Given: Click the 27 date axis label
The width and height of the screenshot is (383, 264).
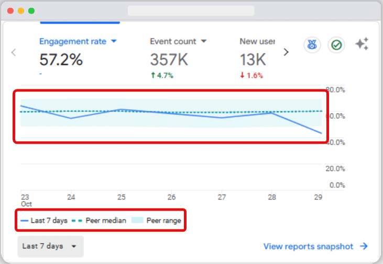Looking at the screenshot, I should 222,197.
